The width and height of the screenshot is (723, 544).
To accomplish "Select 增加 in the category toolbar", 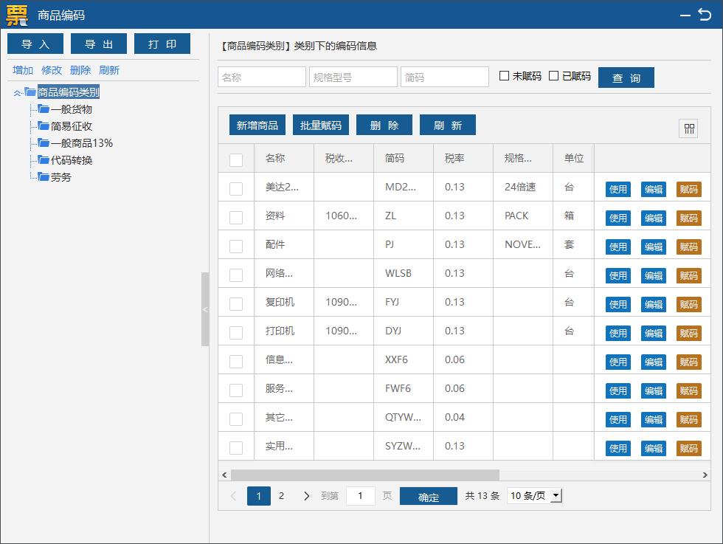I will pyautogui.click(x=22, y=69).
